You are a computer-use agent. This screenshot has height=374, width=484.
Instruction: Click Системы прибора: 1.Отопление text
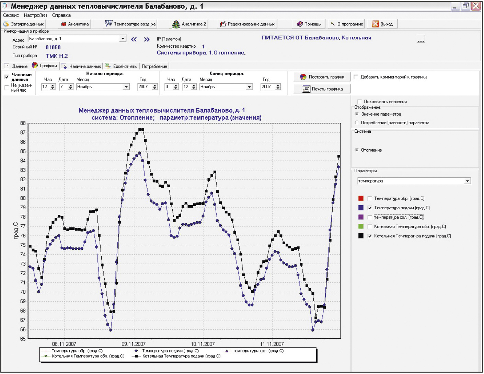pyautogui.click(x=201, y=53)
